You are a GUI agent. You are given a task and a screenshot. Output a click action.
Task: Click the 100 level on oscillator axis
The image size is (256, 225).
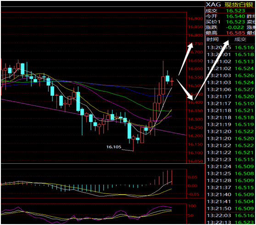(192, 206)
